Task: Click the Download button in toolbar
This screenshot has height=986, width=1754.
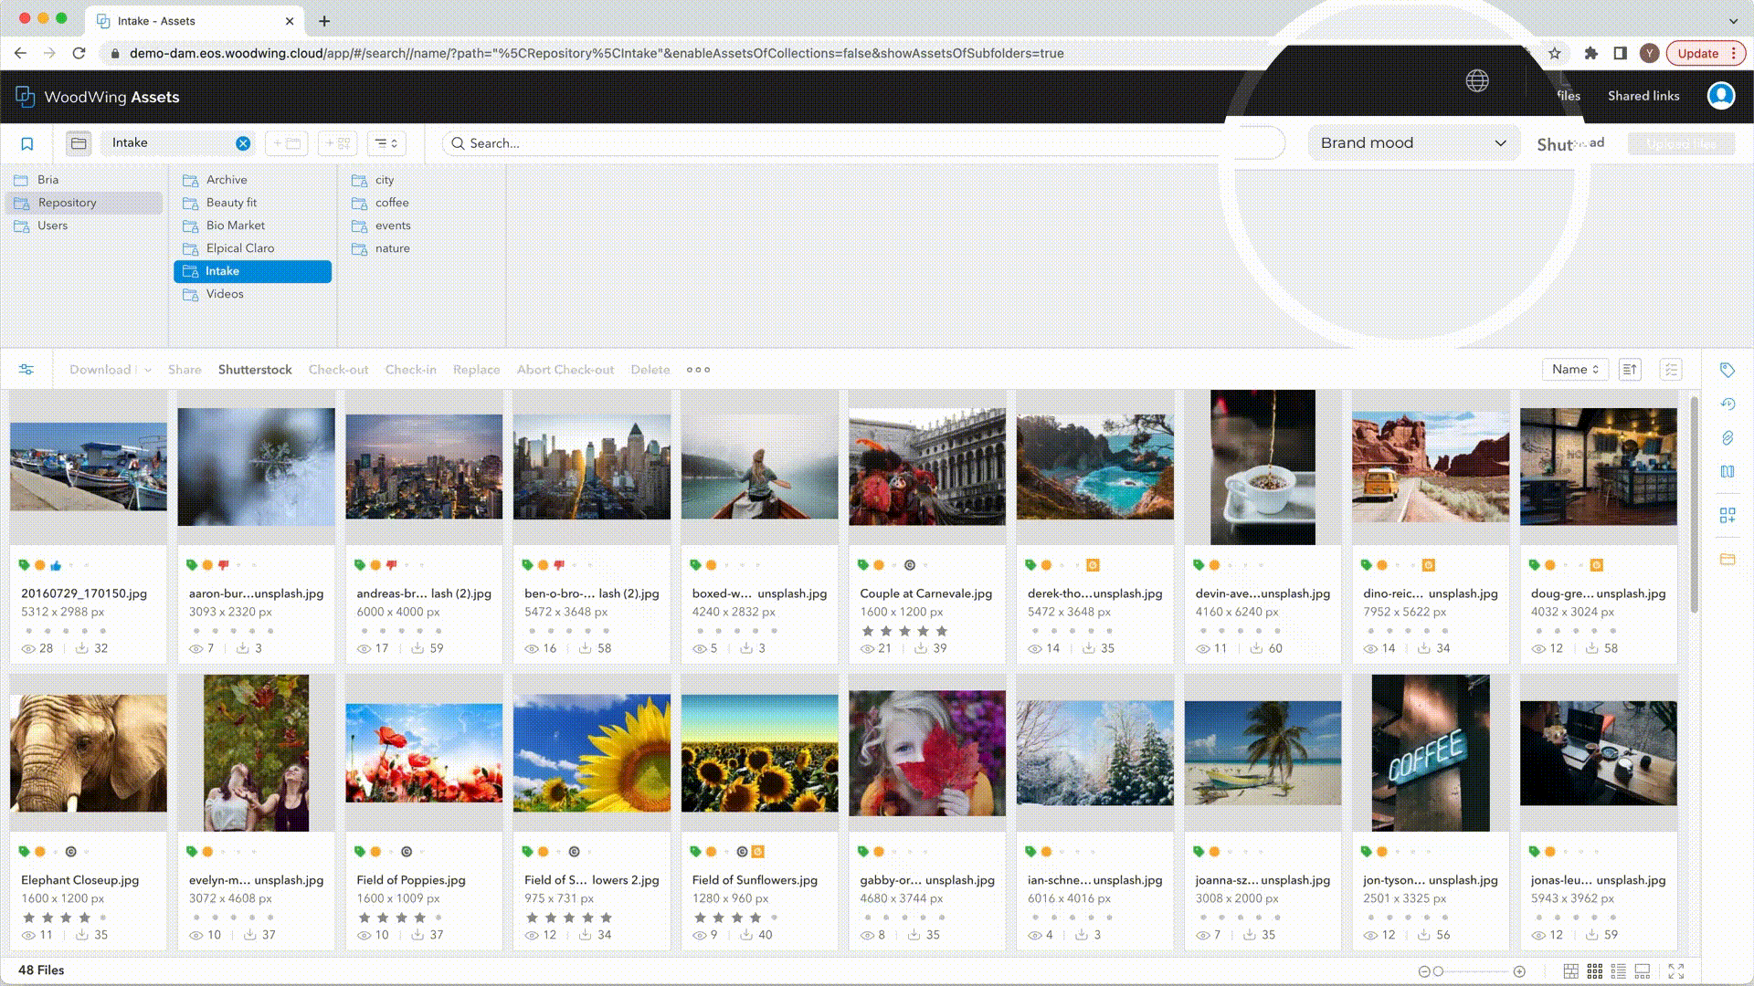Action: 100,370
